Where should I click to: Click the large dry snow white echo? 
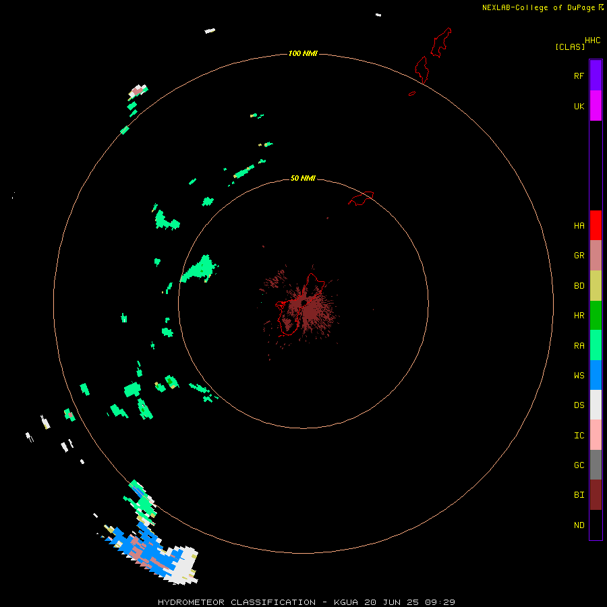(x=183, y=565)
